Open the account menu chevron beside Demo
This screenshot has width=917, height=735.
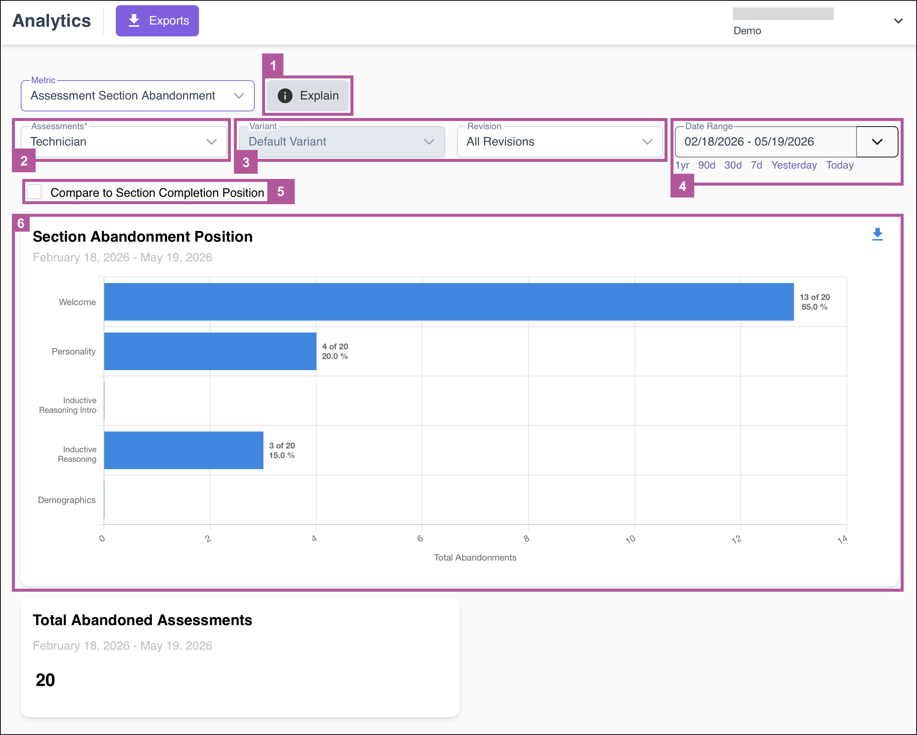coord(898,21)
